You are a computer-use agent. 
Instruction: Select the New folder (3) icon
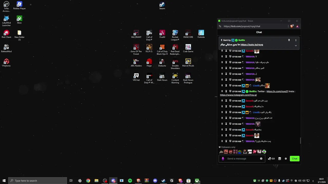pos(19,35)
